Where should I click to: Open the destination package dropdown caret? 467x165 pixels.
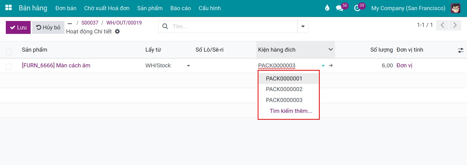coord(323,66)
